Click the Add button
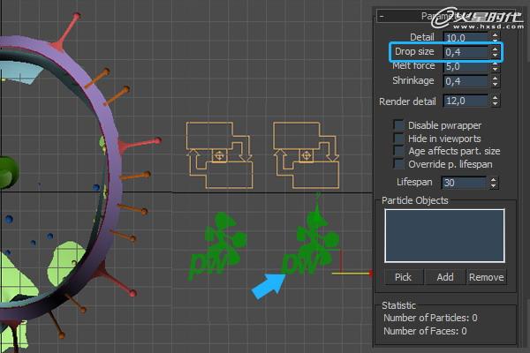Viewport: 530px width, 353px height. click(x=445, y=277)
